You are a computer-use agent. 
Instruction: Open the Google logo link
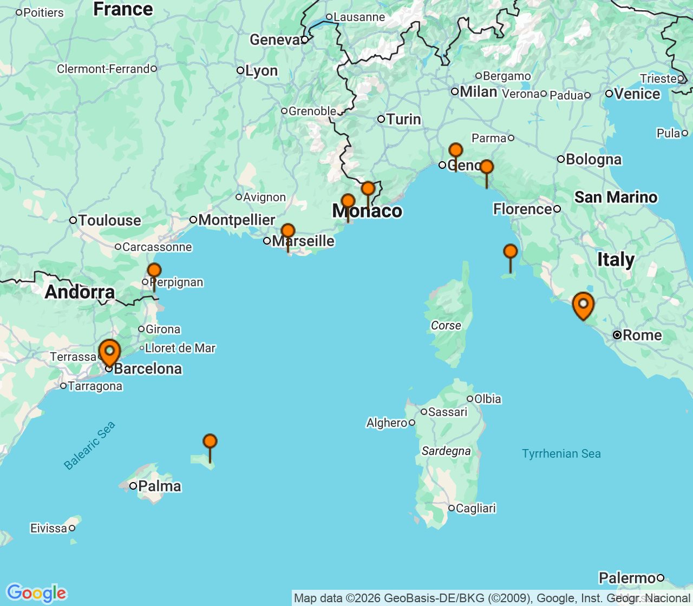click(x=36, y=593)
